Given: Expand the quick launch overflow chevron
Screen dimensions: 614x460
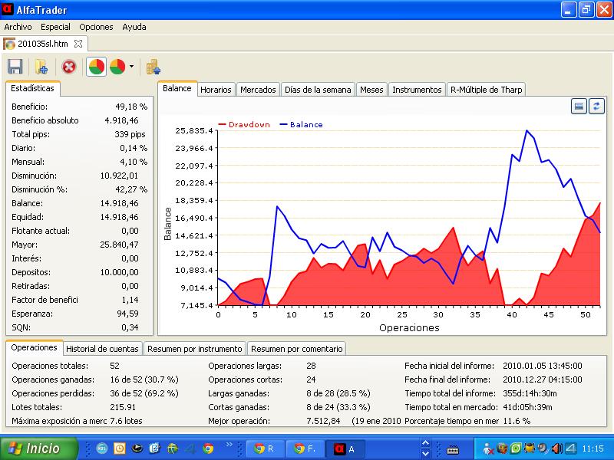Looking at the screenshot, I should 229,445.
